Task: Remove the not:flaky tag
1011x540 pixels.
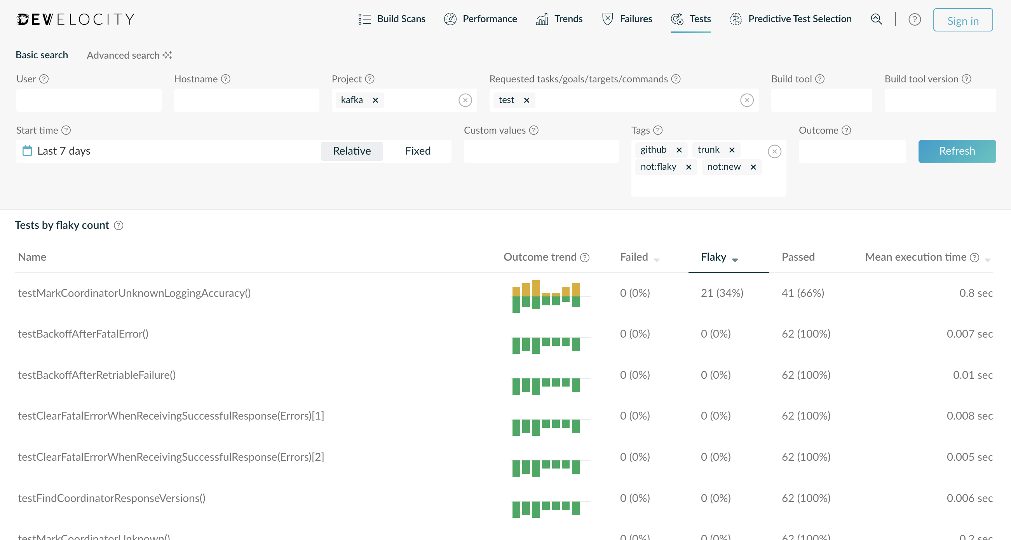Action: point(689,167)
